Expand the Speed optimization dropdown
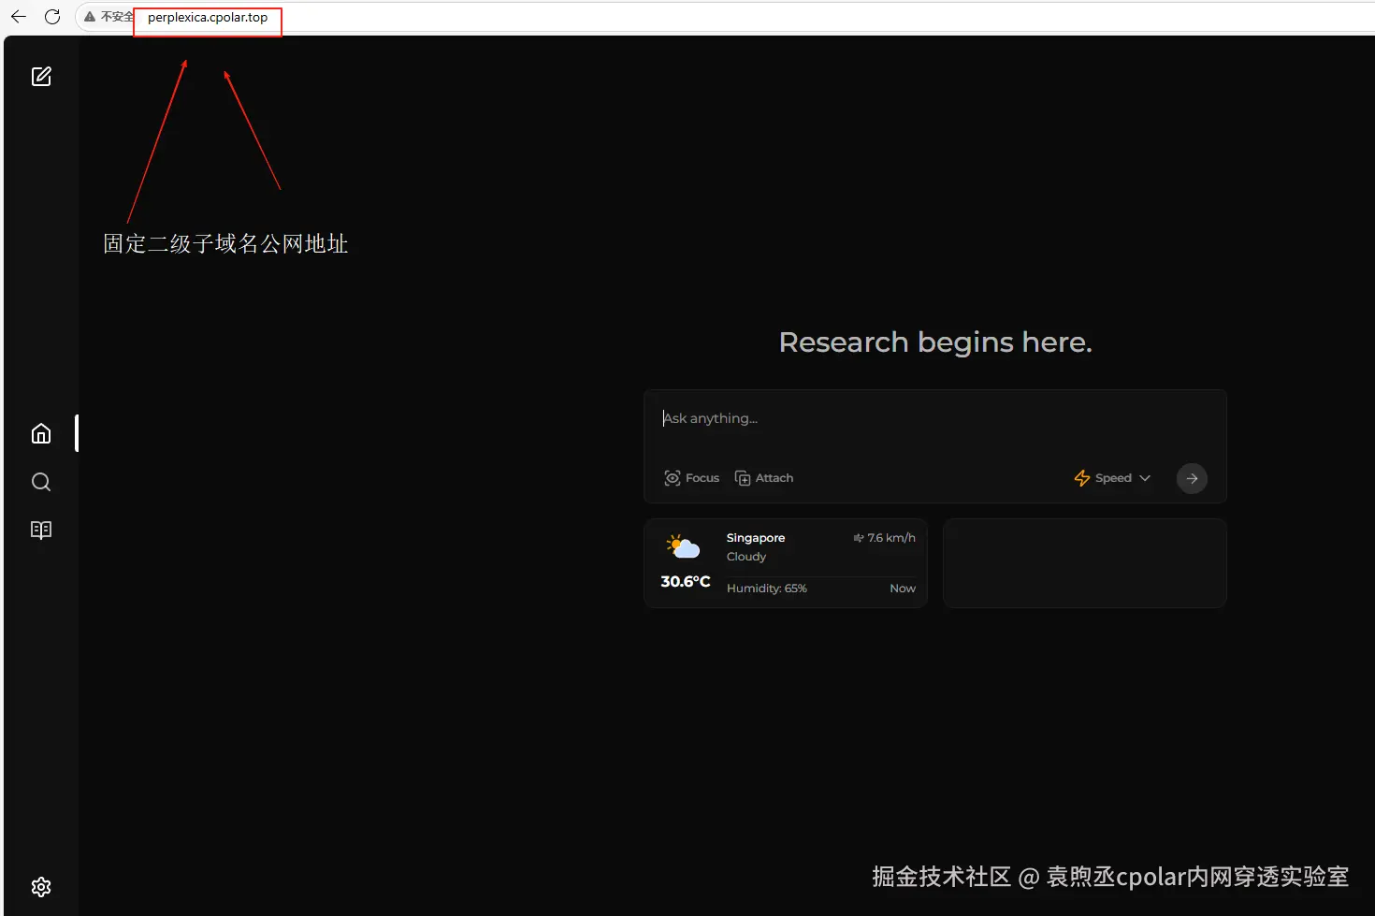 pyautogui.click(x=1112, y=478)
